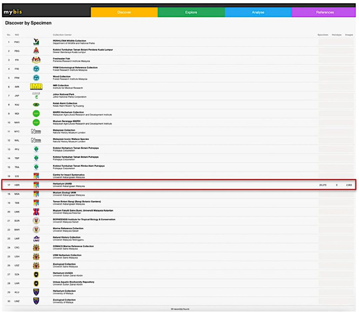Click the Kelab Alami Collection logo
Image resolution: width=359 pixels, height=315 pixels.
coord(36,105)
